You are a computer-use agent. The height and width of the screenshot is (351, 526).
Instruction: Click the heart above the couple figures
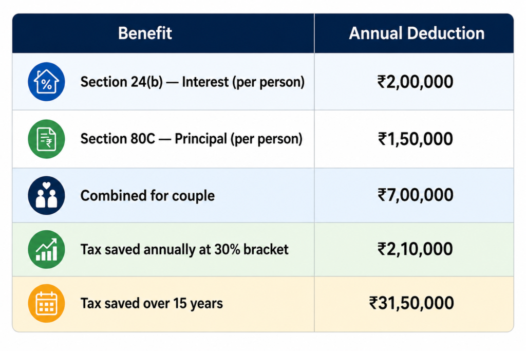tap(46, 185)
